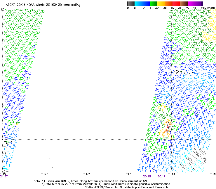Click the '>50 knots' legend label

click(208, 8)
